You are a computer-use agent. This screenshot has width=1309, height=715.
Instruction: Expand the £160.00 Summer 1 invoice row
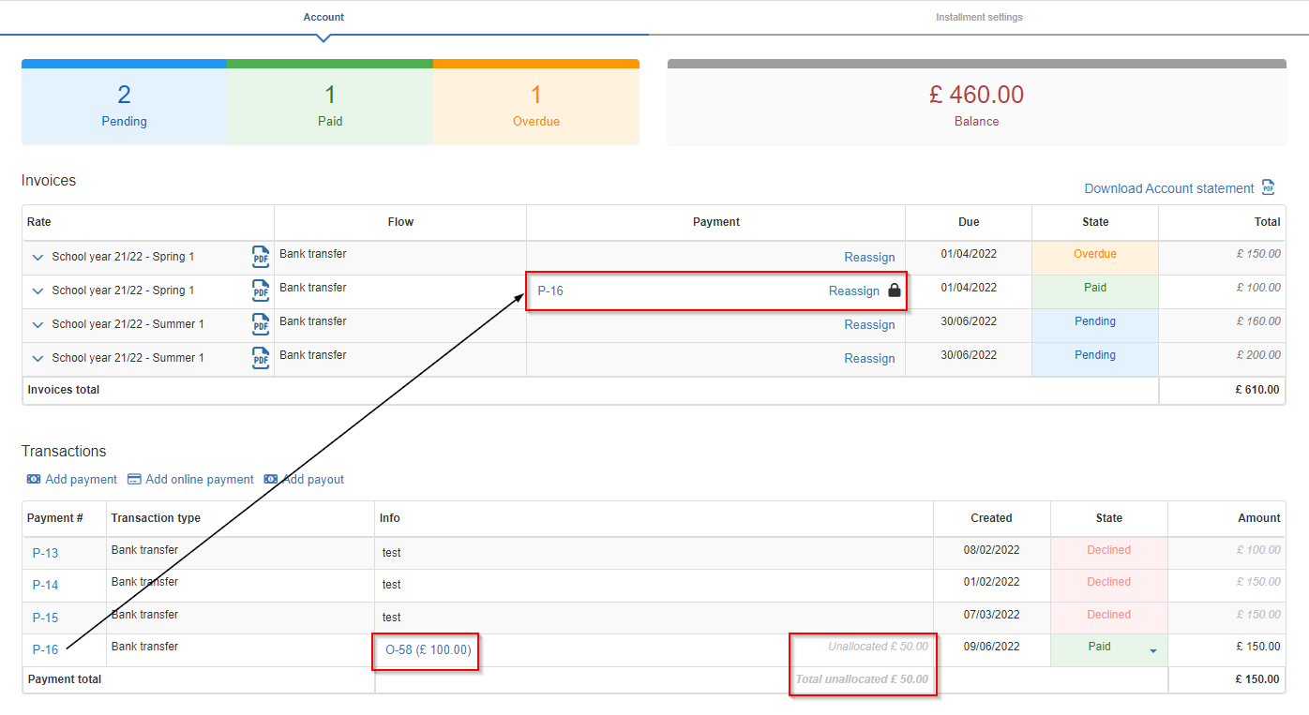[38, 324]
